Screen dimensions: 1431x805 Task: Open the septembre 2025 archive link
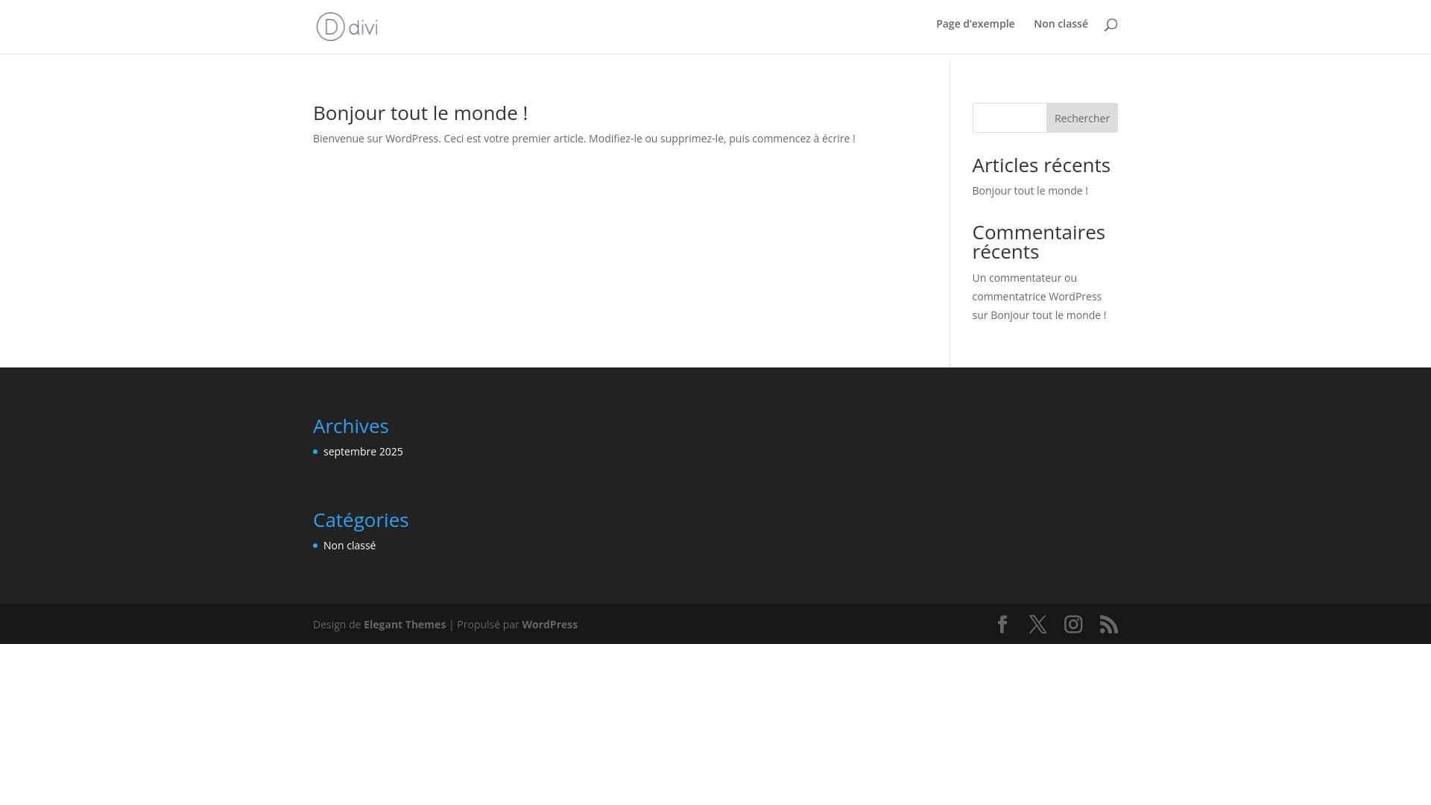[363, 452]
